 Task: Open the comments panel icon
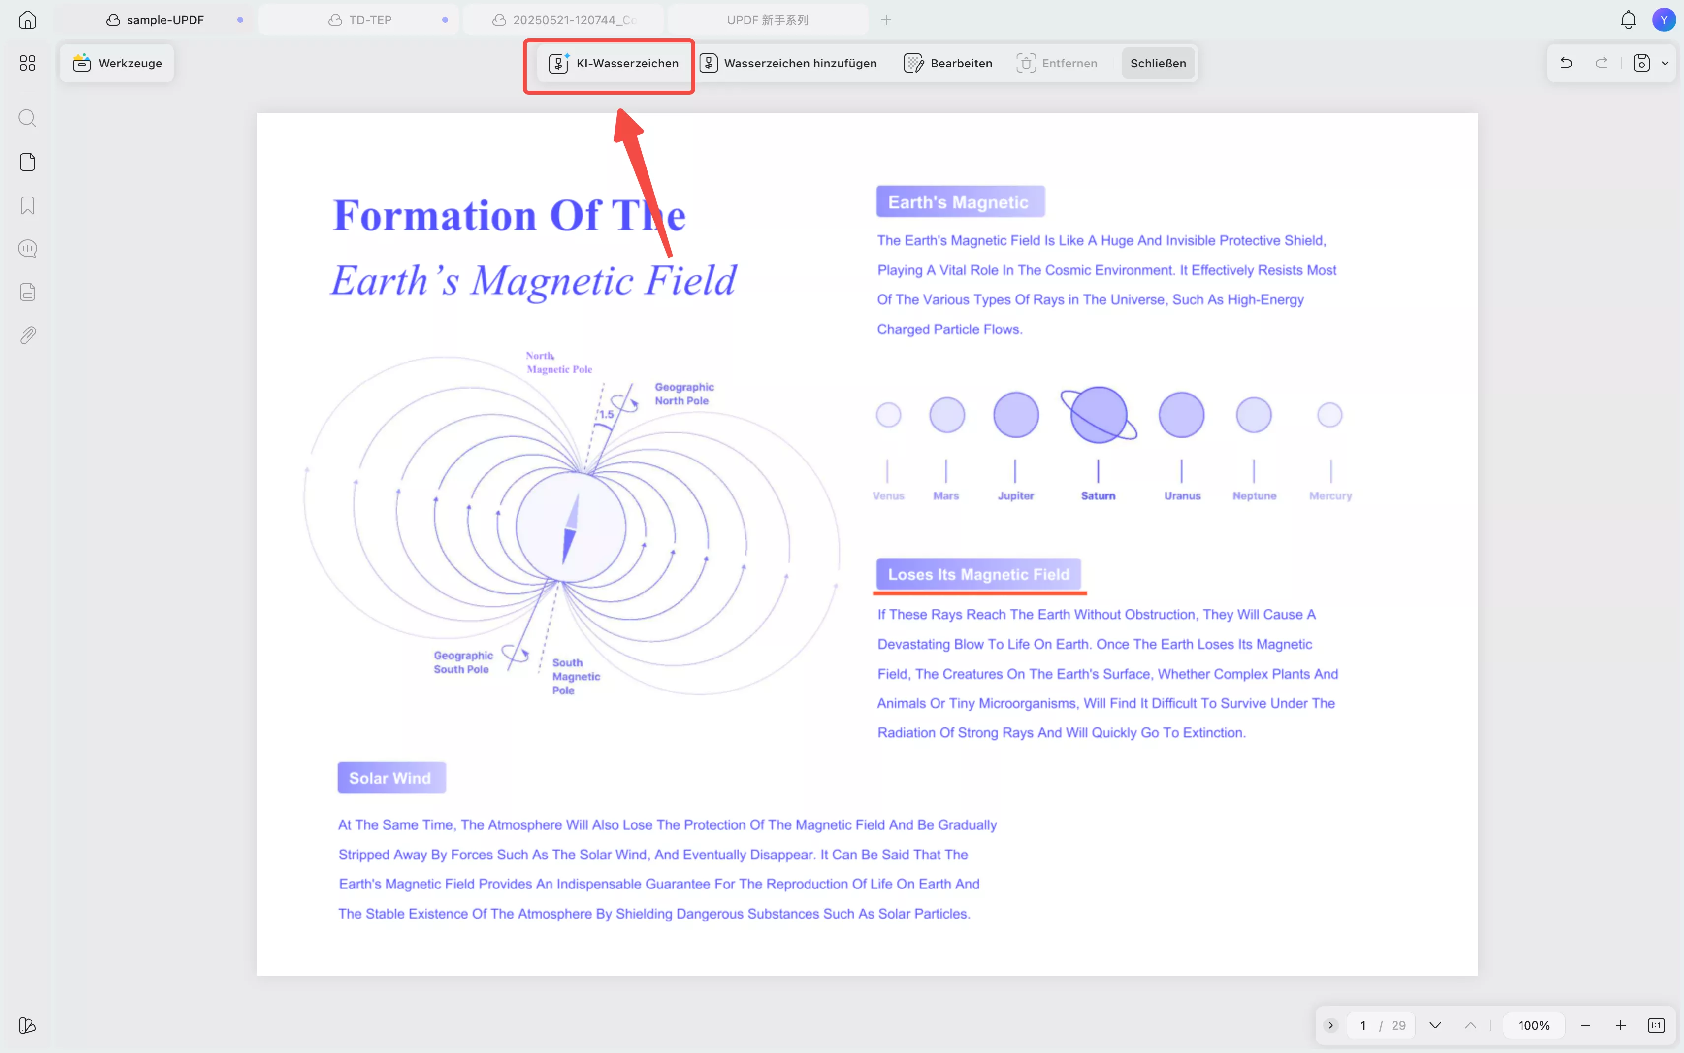27,249
